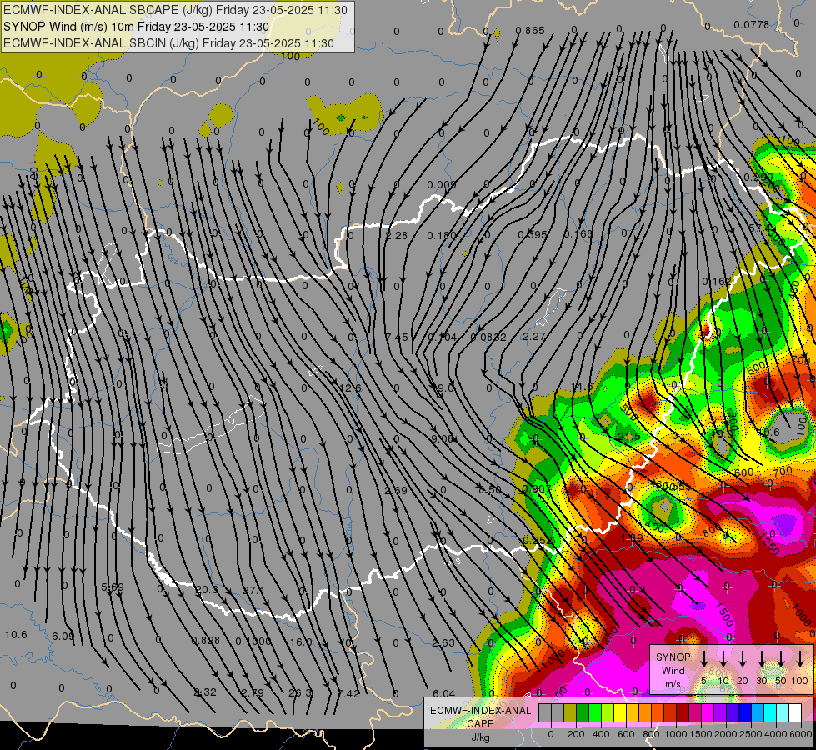The height and width of the screenshot is (750, 816).
Task: Click the 2500 tick label on the color scale
Action: tap(750, 734)
